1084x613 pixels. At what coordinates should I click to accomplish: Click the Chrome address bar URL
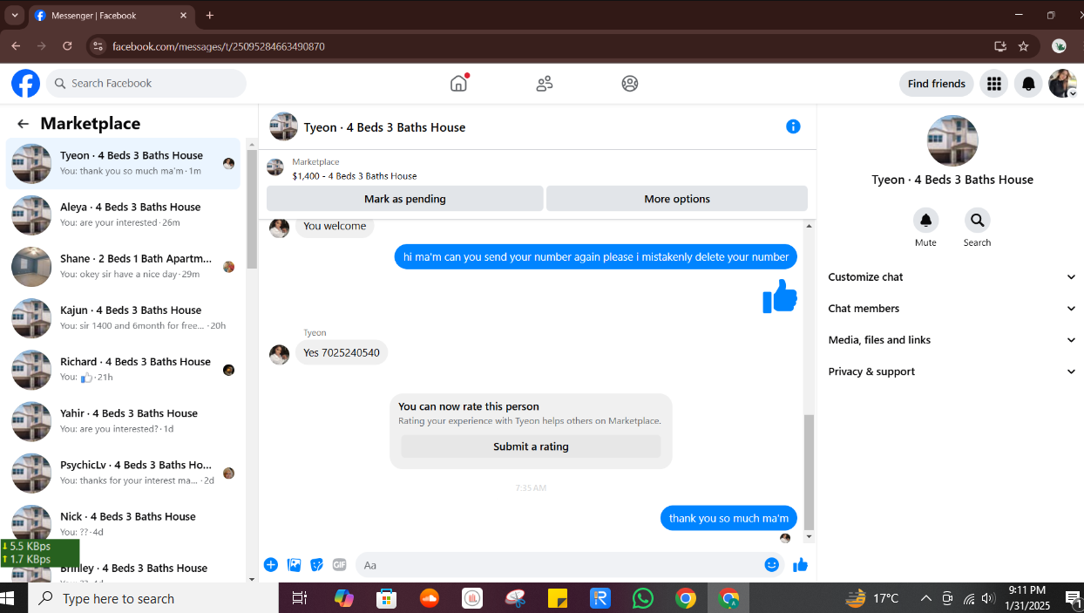(x=218, y=46)
